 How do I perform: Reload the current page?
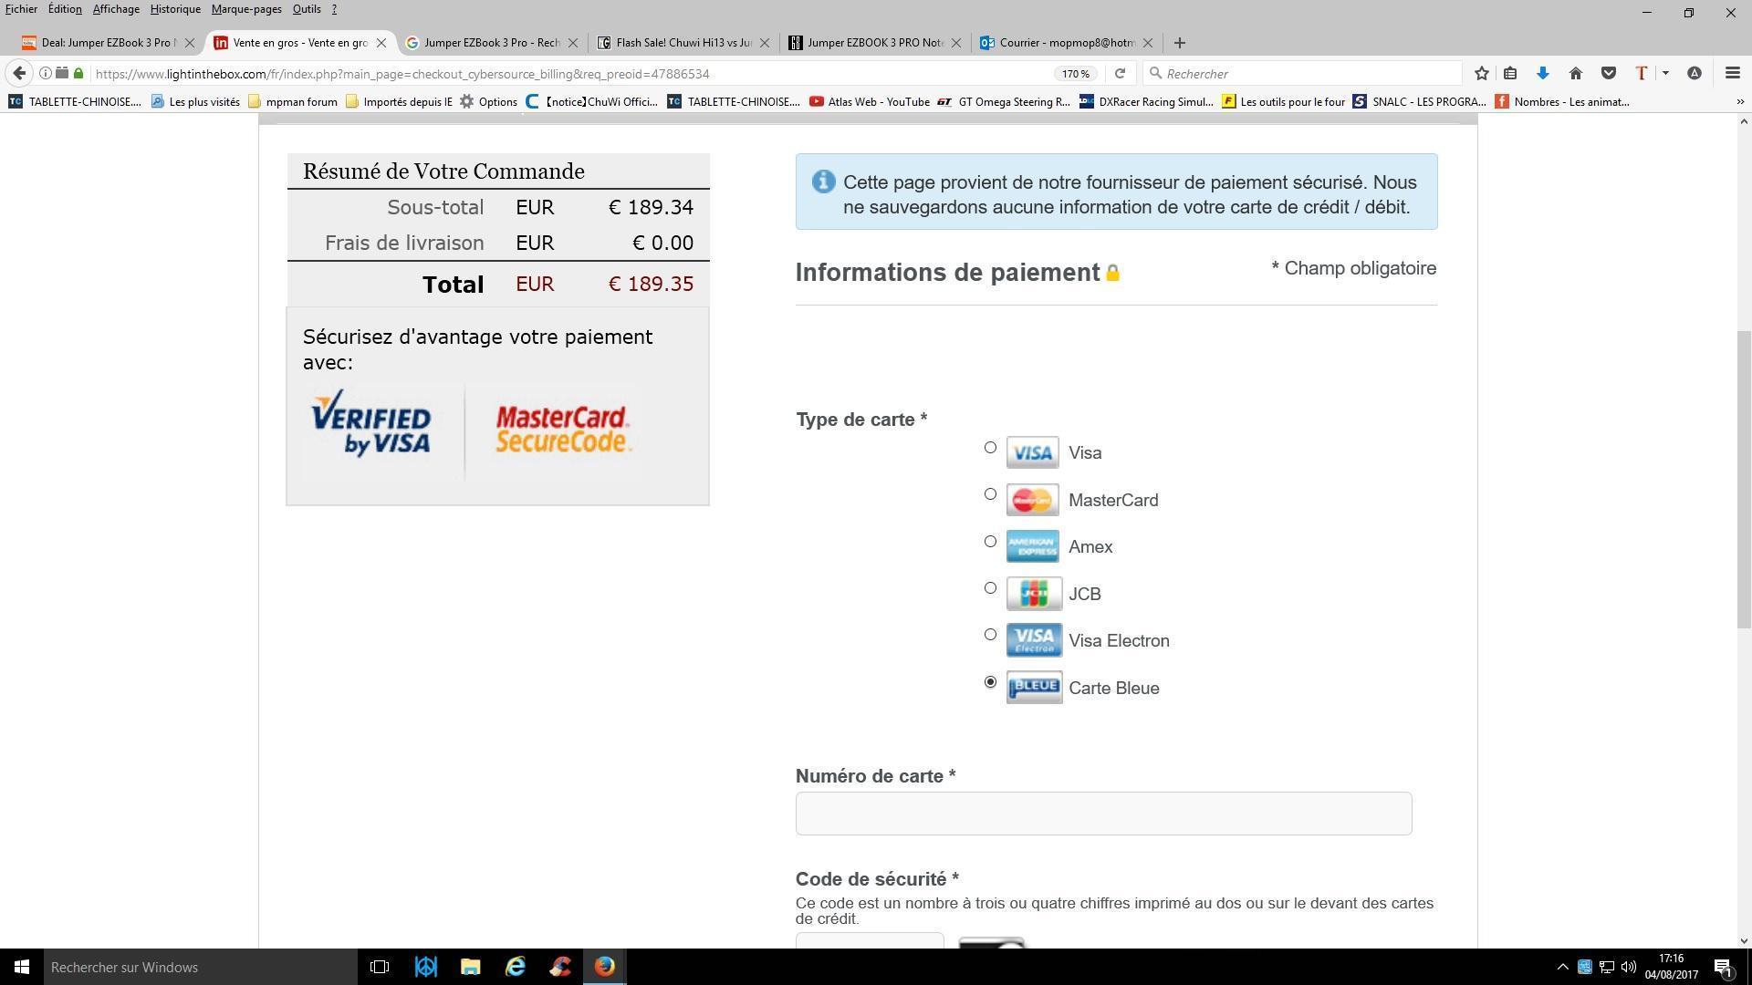pyautogui.click(x=1120, y=73)
